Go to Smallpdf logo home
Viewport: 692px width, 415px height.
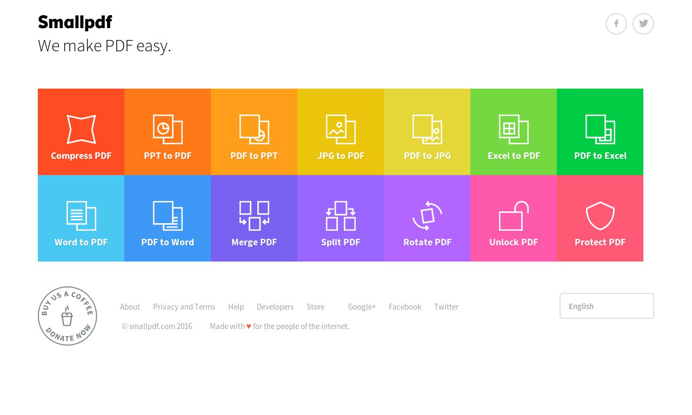(75, 22)
